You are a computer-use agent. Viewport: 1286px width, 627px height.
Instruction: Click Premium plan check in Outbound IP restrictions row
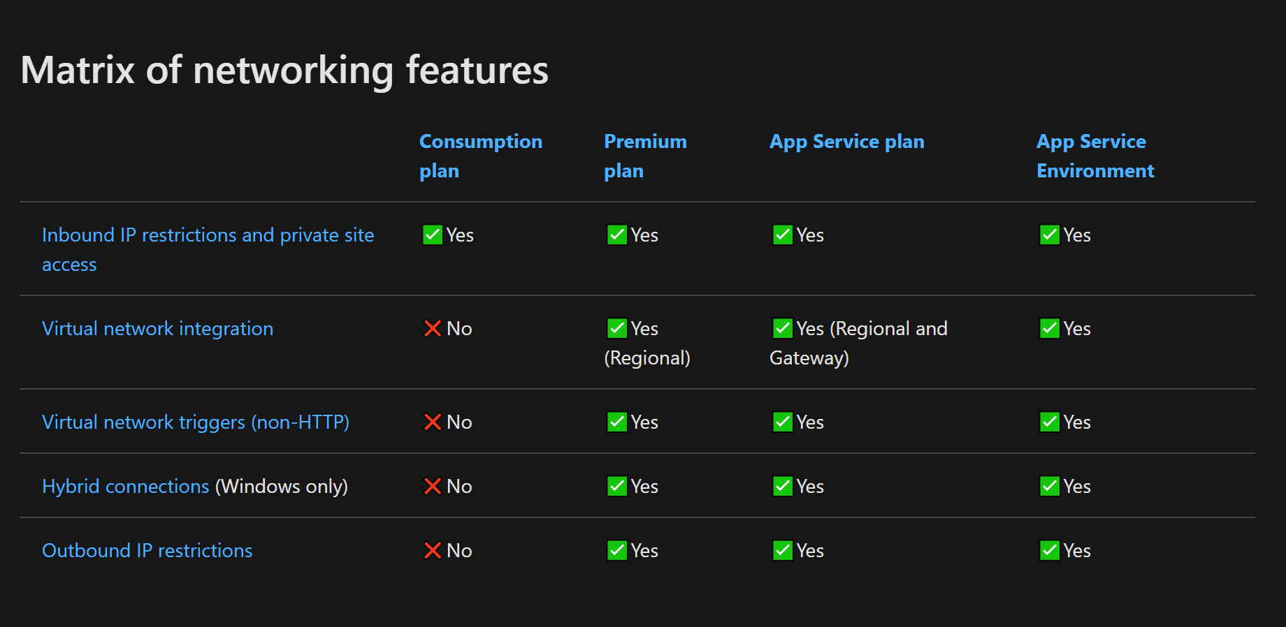coord(617,550)
